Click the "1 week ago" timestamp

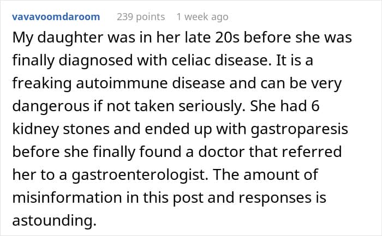pos(202,16)
